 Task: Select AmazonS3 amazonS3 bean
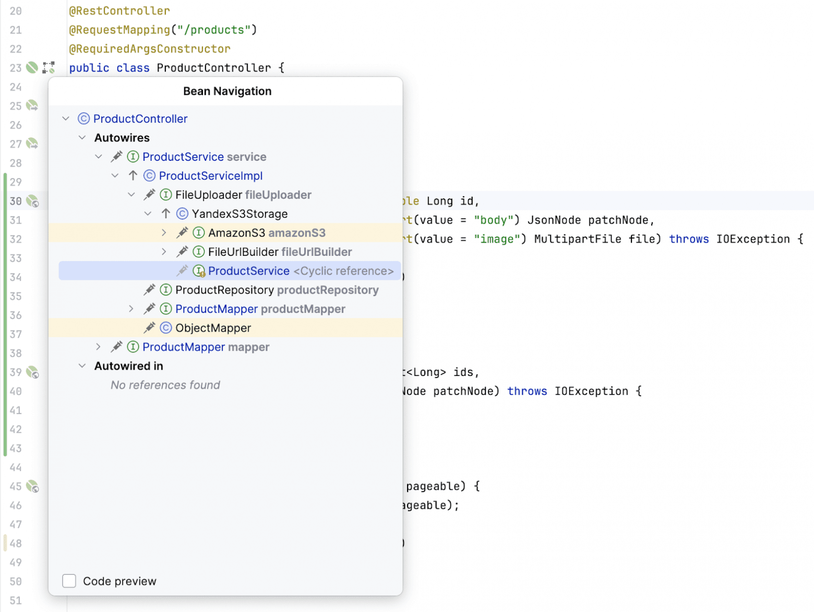tap(267, 233)
